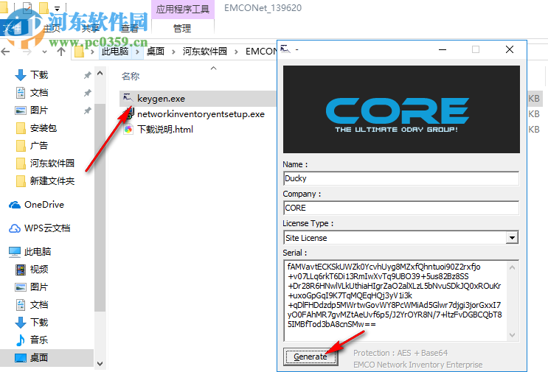Expand breadcrumb chevron after 河东软件园

click(236, 52)
